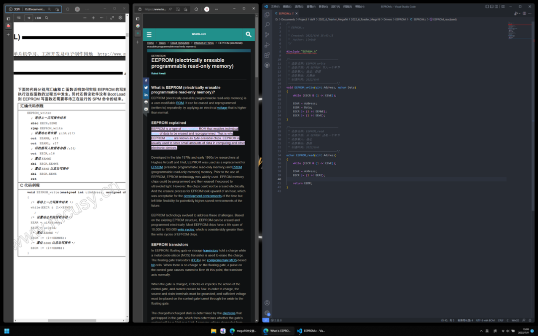Screen dimensions: 538x336
Task: Expand Windows system tray hidden icons
Action: tap(481, 331)
